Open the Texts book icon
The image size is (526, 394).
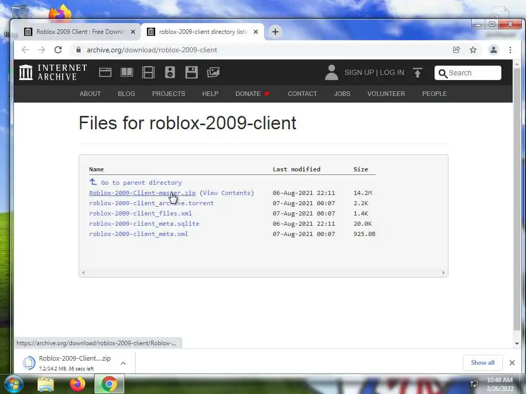pos(127,72)
